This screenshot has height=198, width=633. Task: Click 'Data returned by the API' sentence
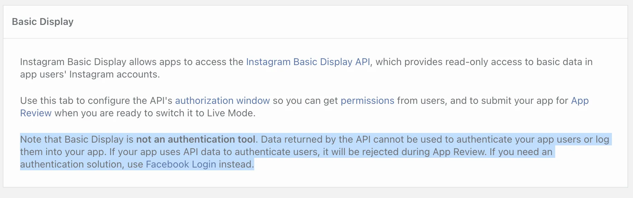click(x=315, y=139)
